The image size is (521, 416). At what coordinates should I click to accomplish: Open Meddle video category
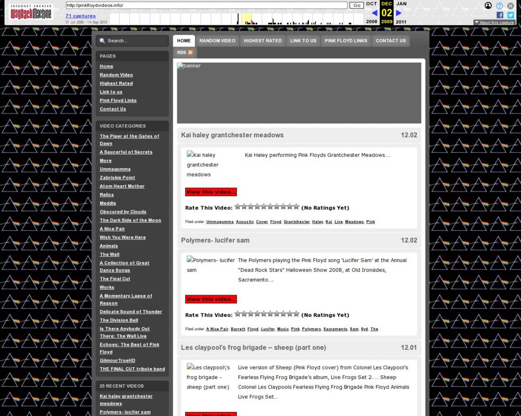[108, 203]
